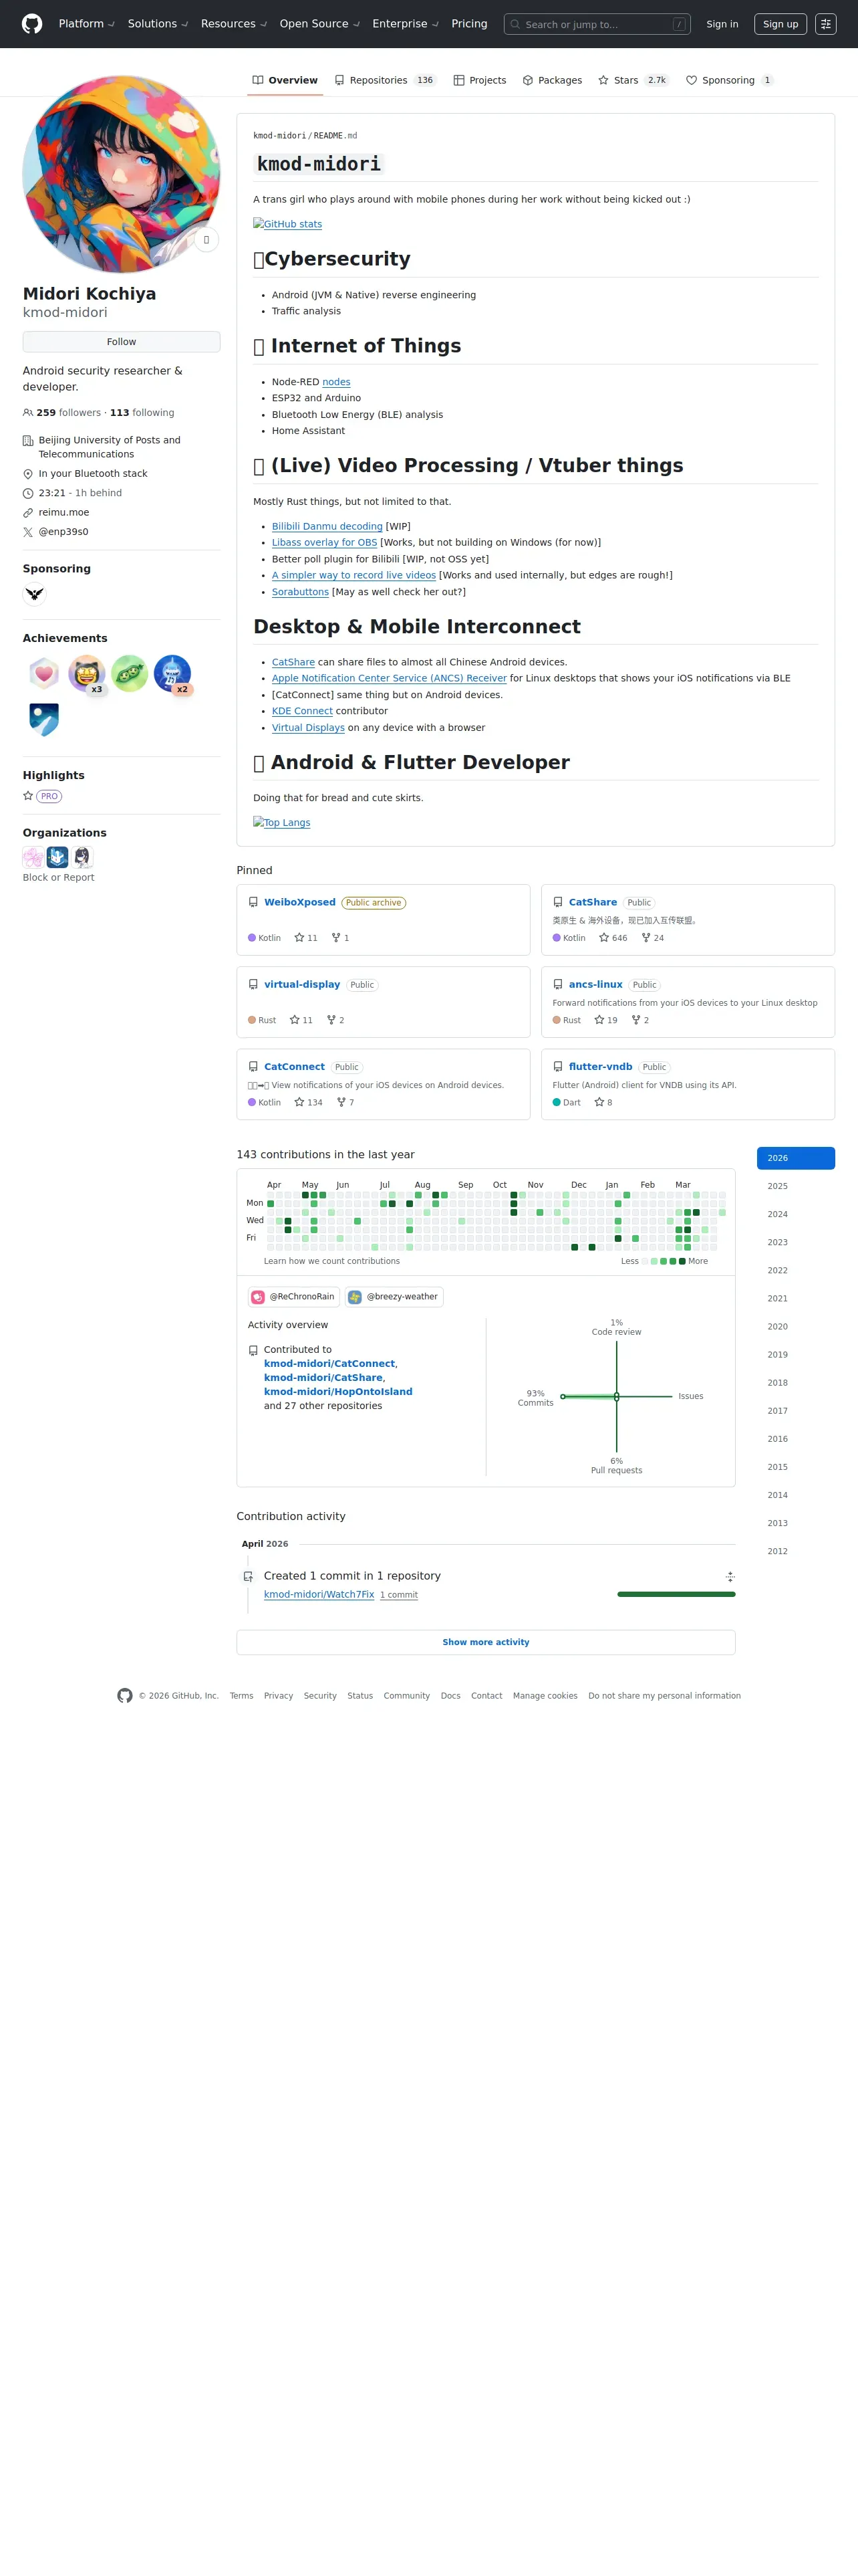The width and height of the screenshot is (858, 2576).
Task: View CatConnect's 134 stargazers
Action: pos(309,1103)
